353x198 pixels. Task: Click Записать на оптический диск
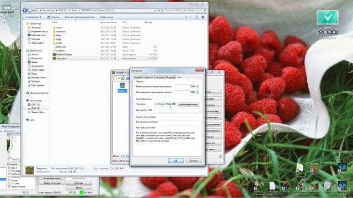point(79,17)
